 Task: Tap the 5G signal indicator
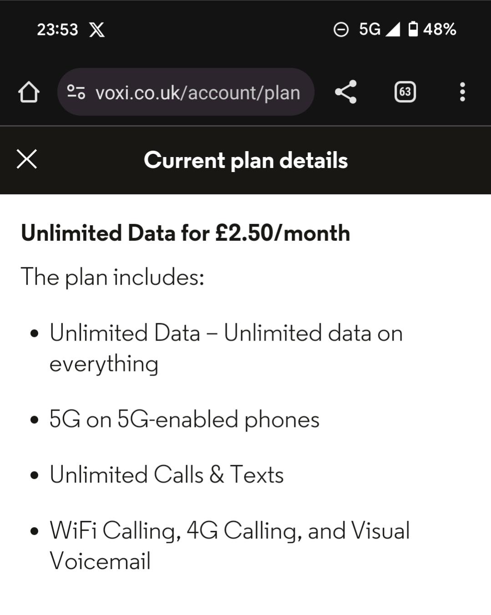tap(379, 29)
